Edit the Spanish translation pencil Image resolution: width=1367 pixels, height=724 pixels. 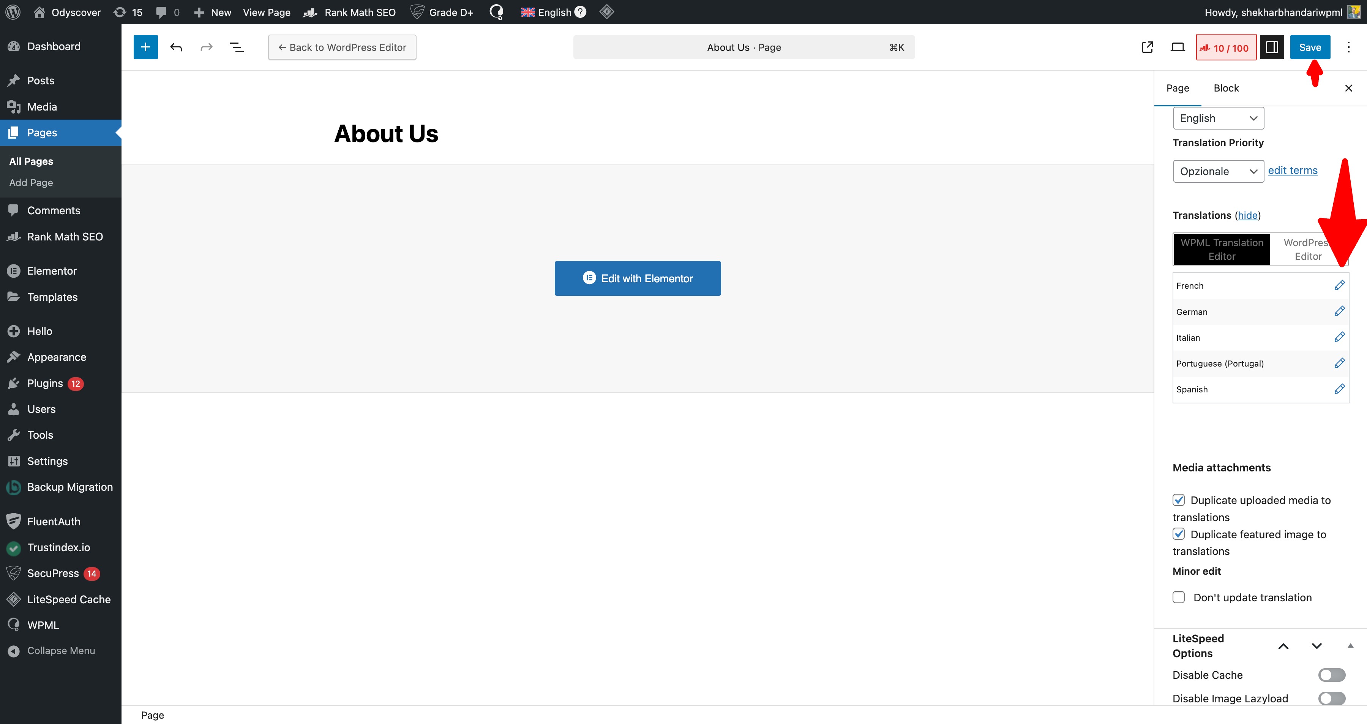(1339, 389)
